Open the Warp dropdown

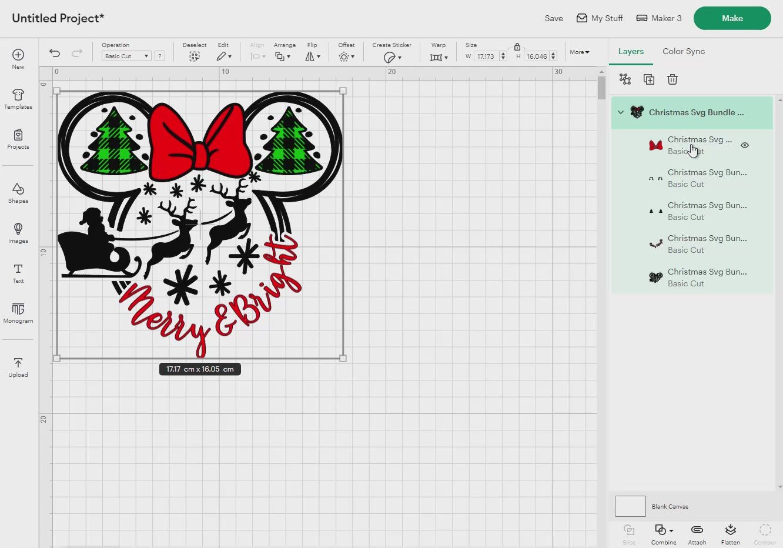pyautogui.click(x=439, y=57)
